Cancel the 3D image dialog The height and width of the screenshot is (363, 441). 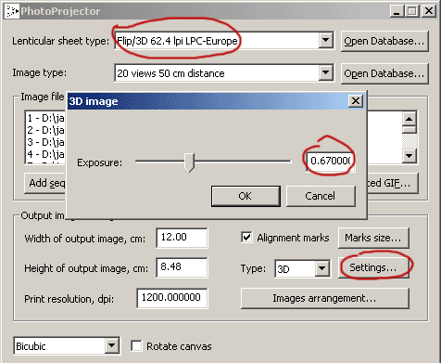tap(321, 196)
